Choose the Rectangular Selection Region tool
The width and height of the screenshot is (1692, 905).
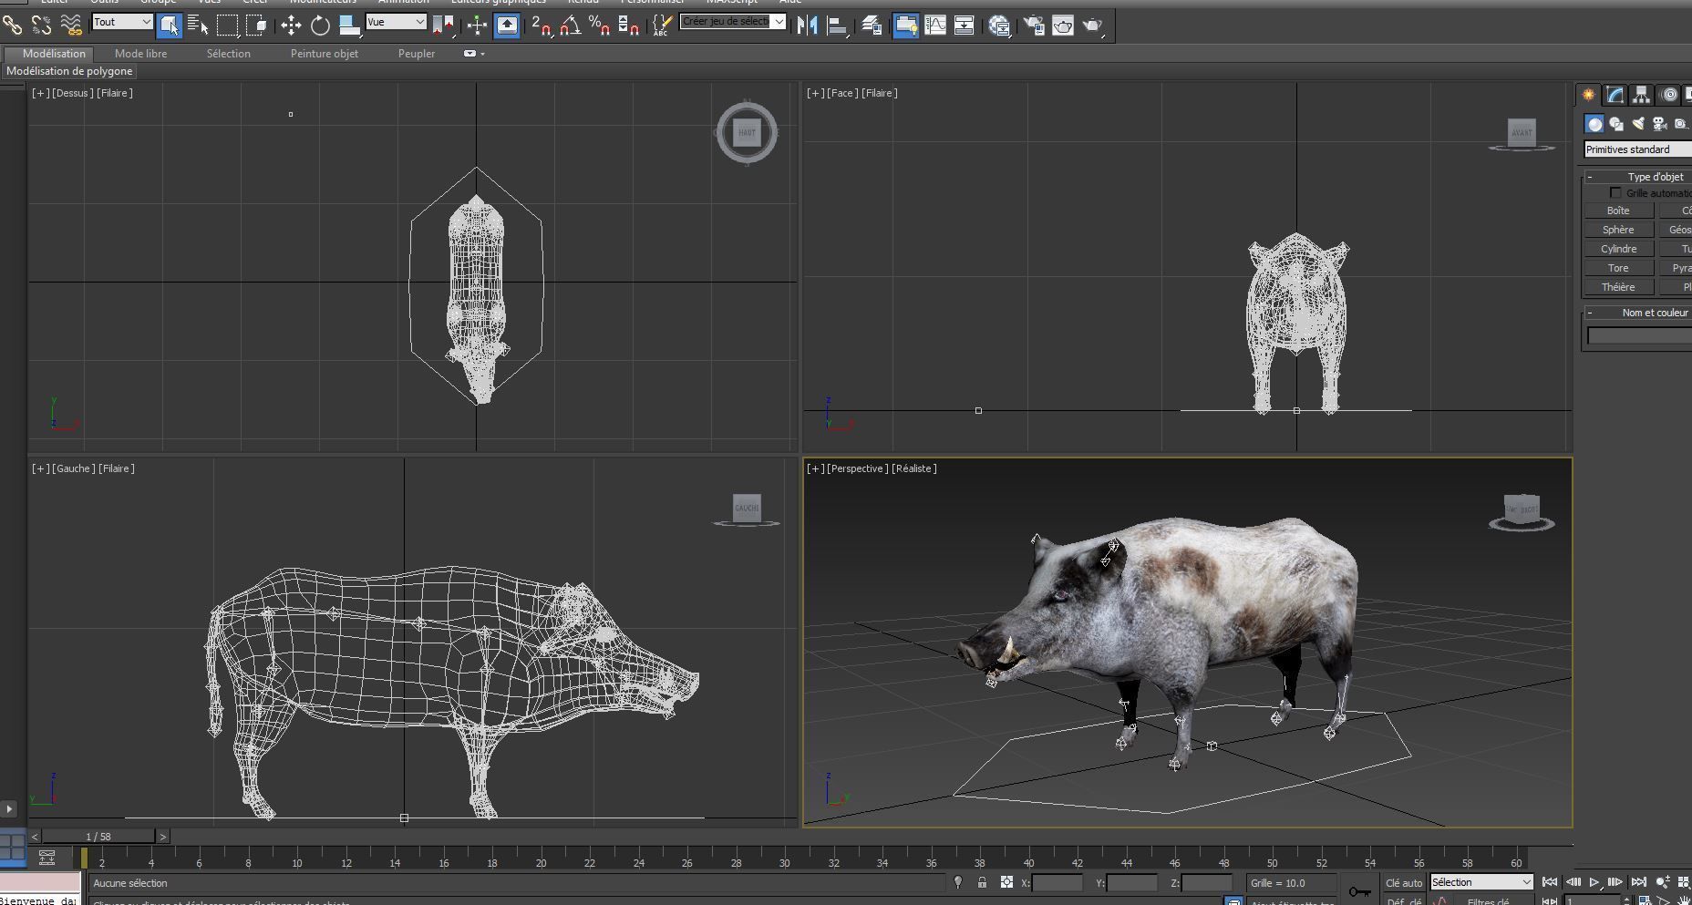tap(227, 26)
